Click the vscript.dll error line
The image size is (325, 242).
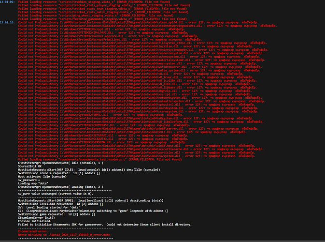coord(135,94)
